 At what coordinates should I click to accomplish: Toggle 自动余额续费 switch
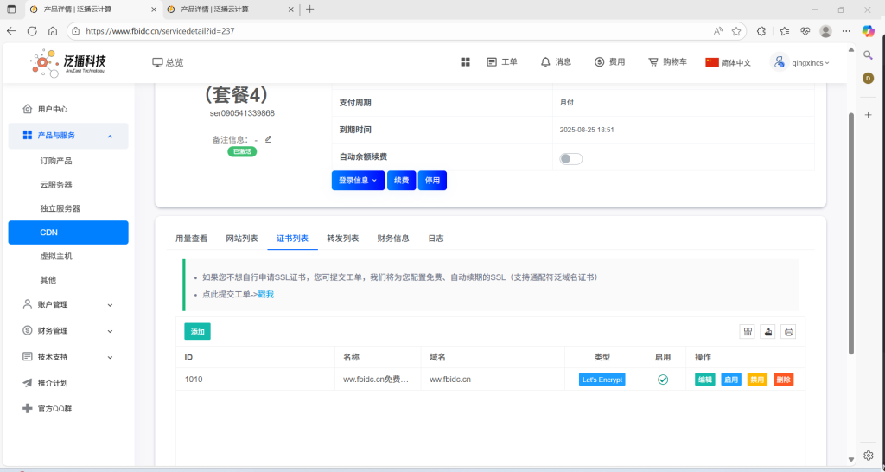coord(570,159)
